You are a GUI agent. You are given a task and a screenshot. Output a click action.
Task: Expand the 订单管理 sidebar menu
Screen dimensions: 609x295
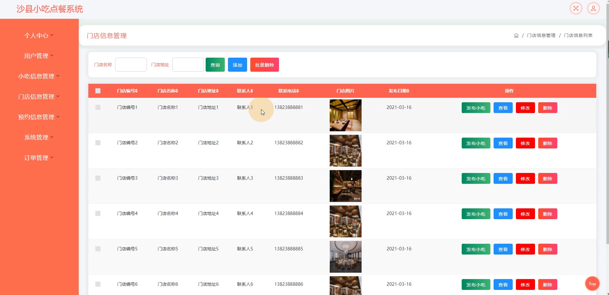(39, 158)
